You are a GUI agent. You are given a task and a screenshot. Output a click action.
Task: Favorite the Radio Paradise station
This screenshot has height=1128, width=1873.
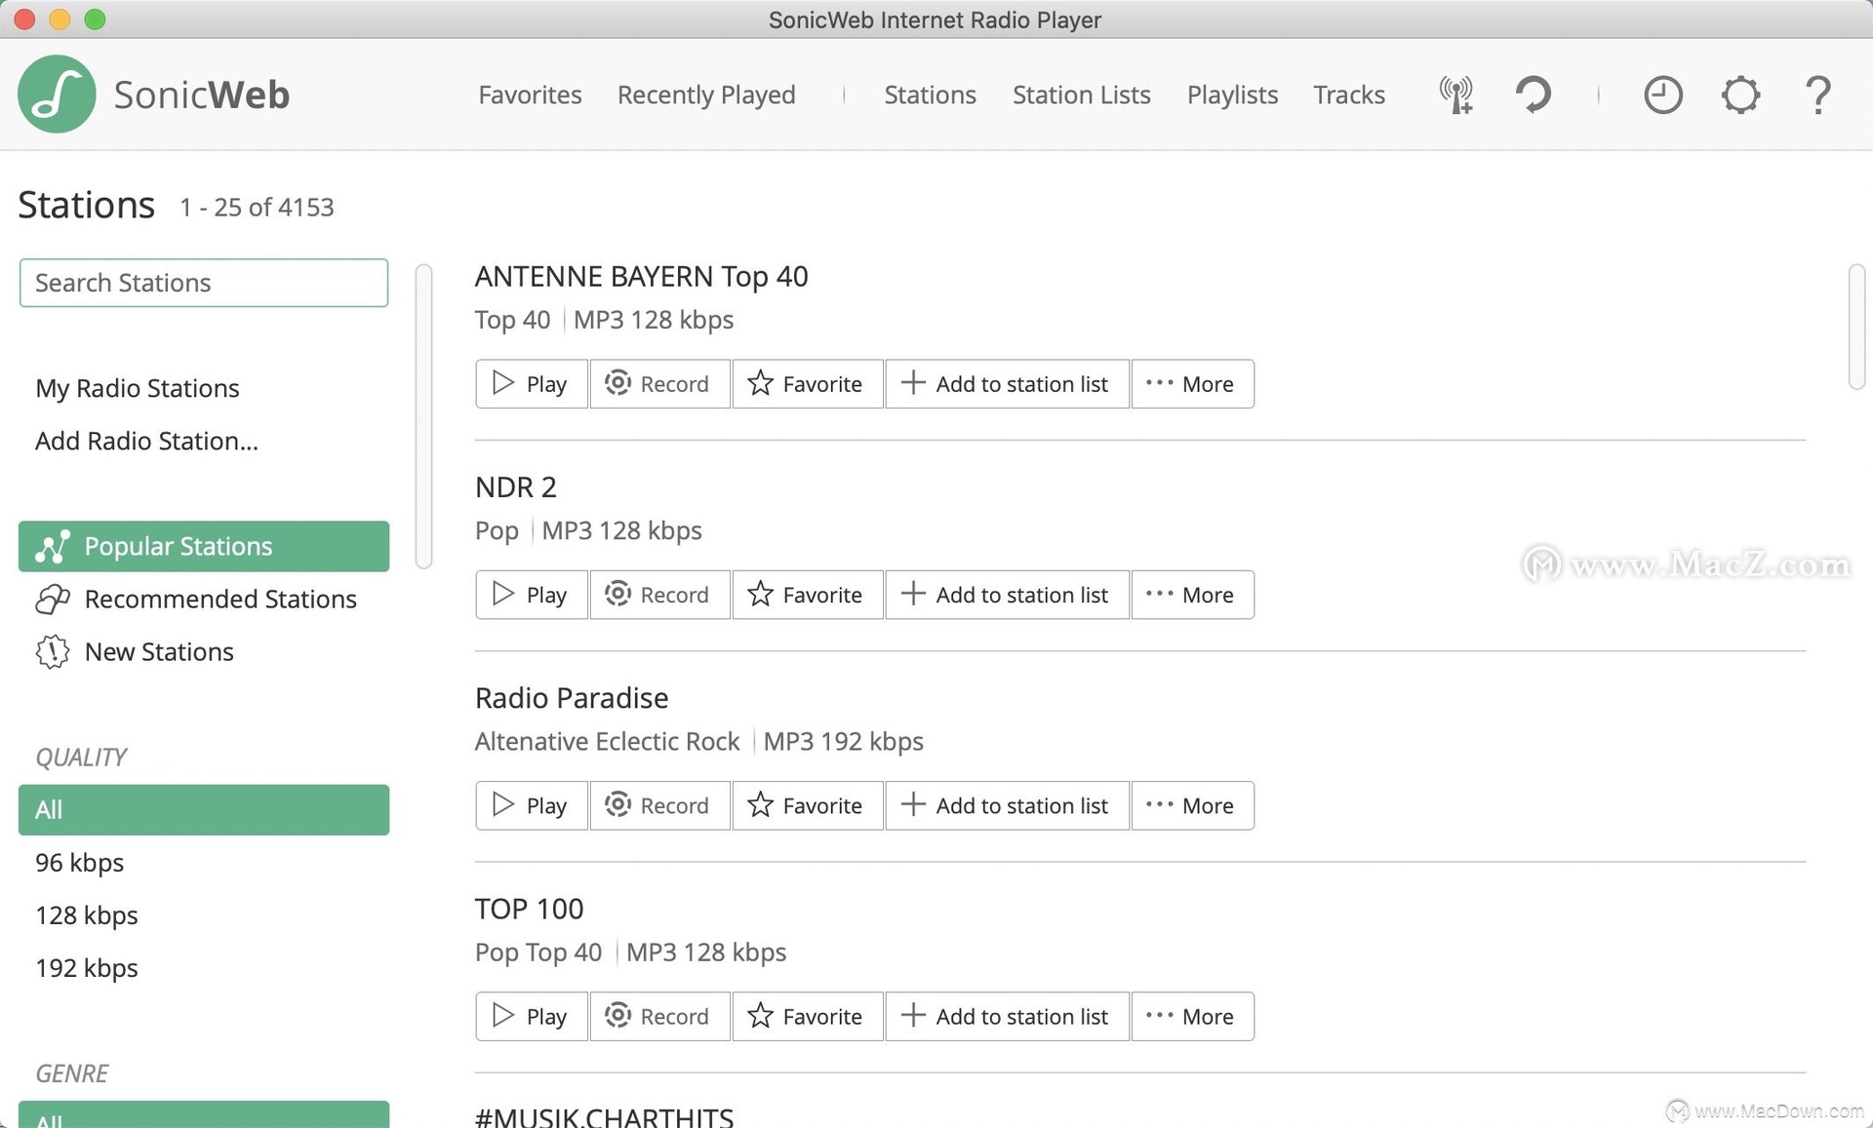pos(808,805)
